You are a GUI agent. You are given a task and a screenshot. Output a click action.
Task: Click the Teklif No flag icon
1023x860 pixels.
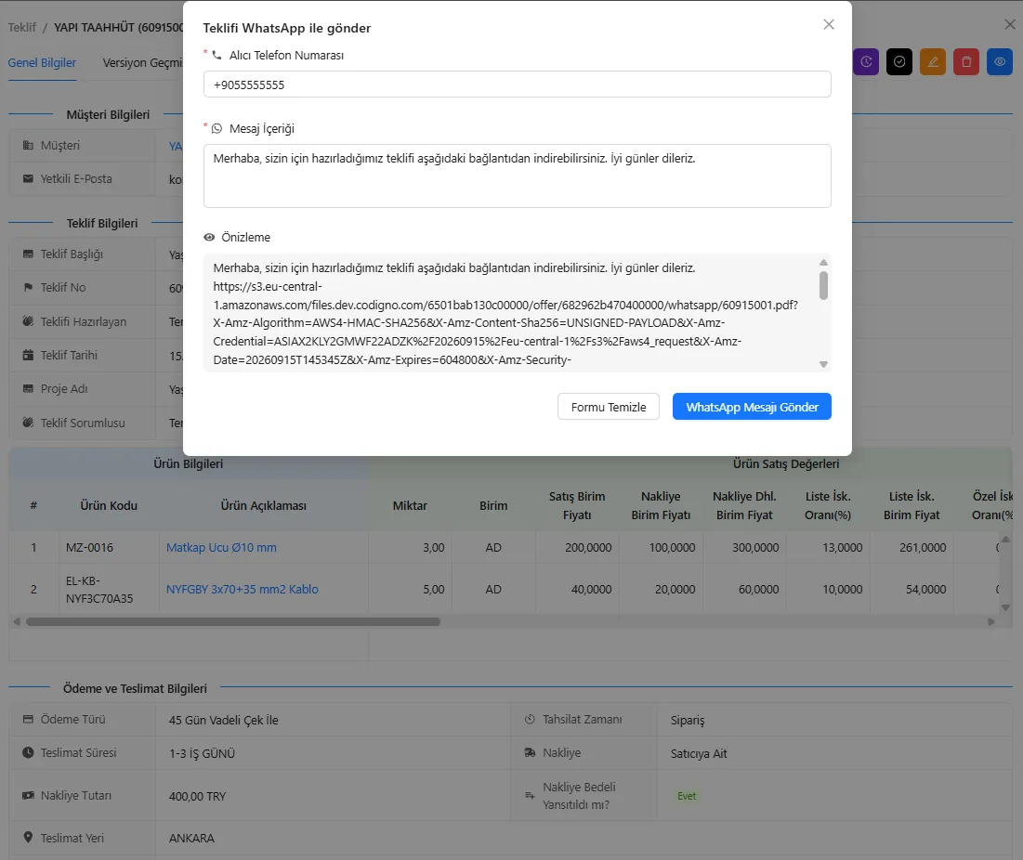coord(28,288)
